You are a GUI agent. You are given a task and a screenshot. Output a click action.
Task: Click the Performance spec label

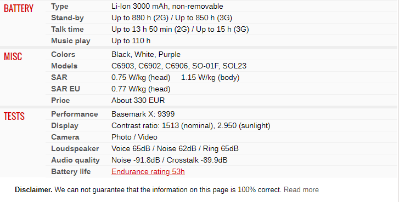click(74, 114)
